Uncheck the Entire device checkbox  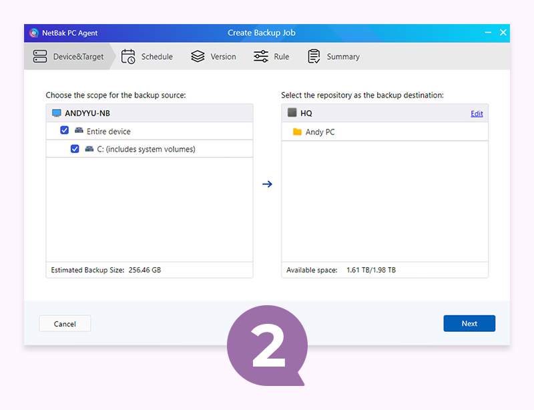tap(64, 130)
